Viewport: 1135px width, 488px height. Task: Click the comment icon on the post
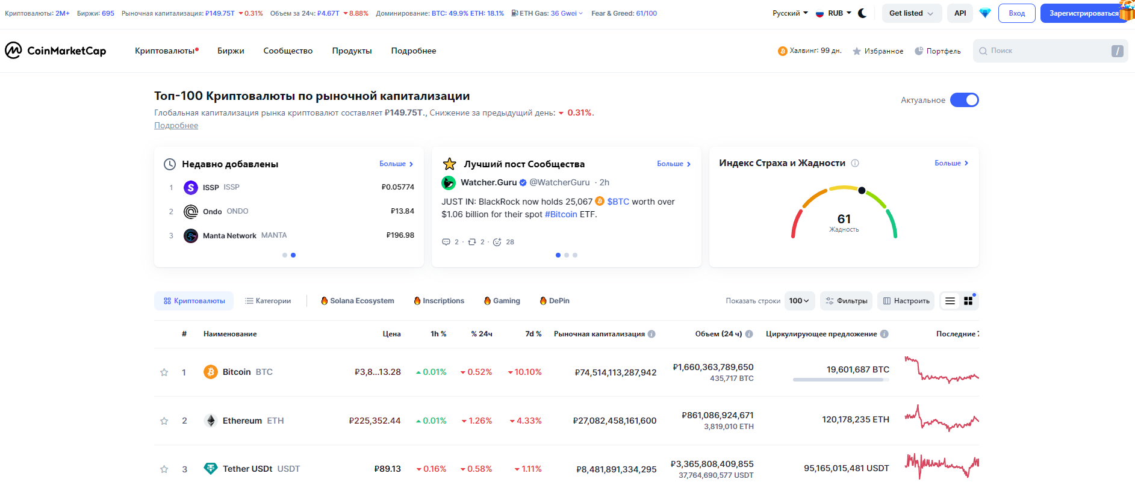[446, 242]
